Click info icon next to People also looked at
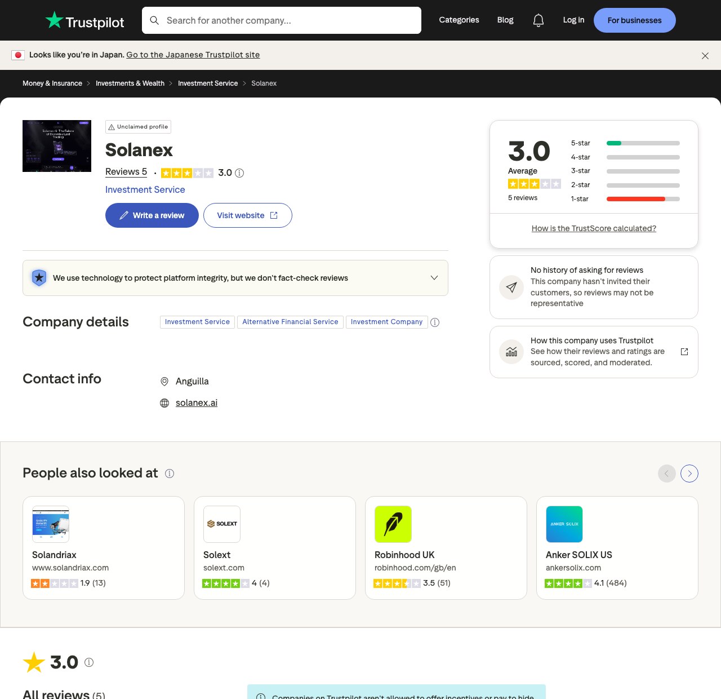Screen dimensions: 721x699 point(170,474)
